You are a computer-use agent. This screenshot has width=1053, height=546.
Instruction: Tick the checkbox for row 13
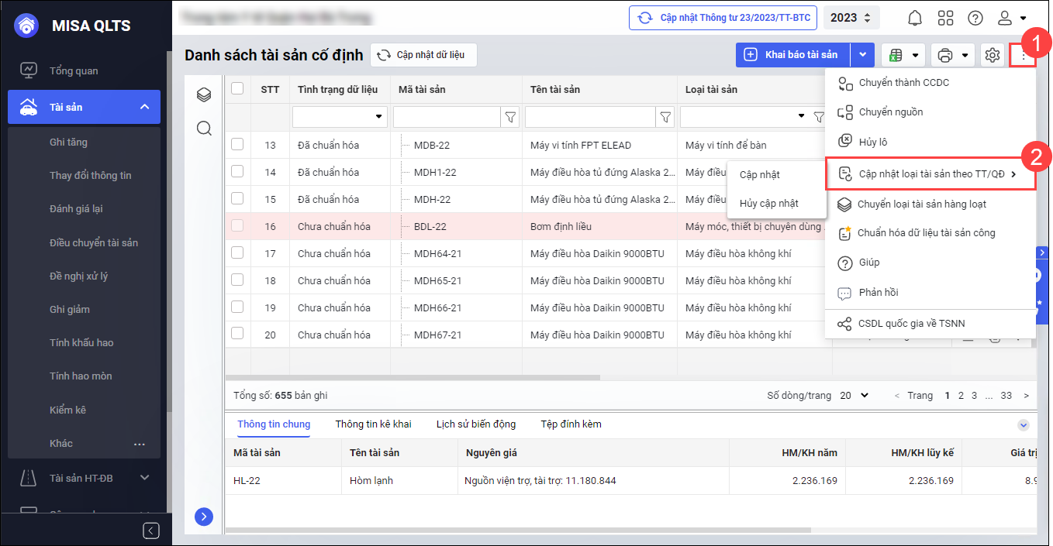237,144
